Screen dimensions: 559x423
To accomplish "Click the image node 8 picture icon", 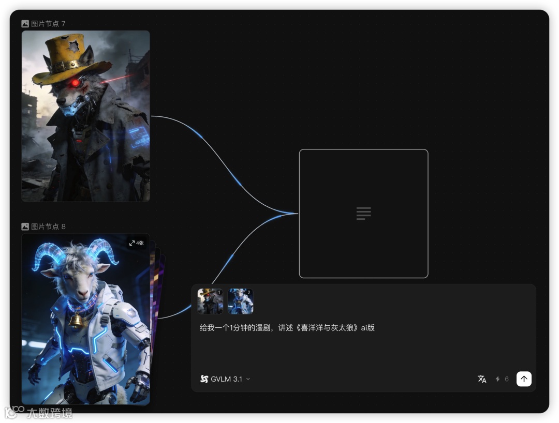I will (x=25, y=226).
